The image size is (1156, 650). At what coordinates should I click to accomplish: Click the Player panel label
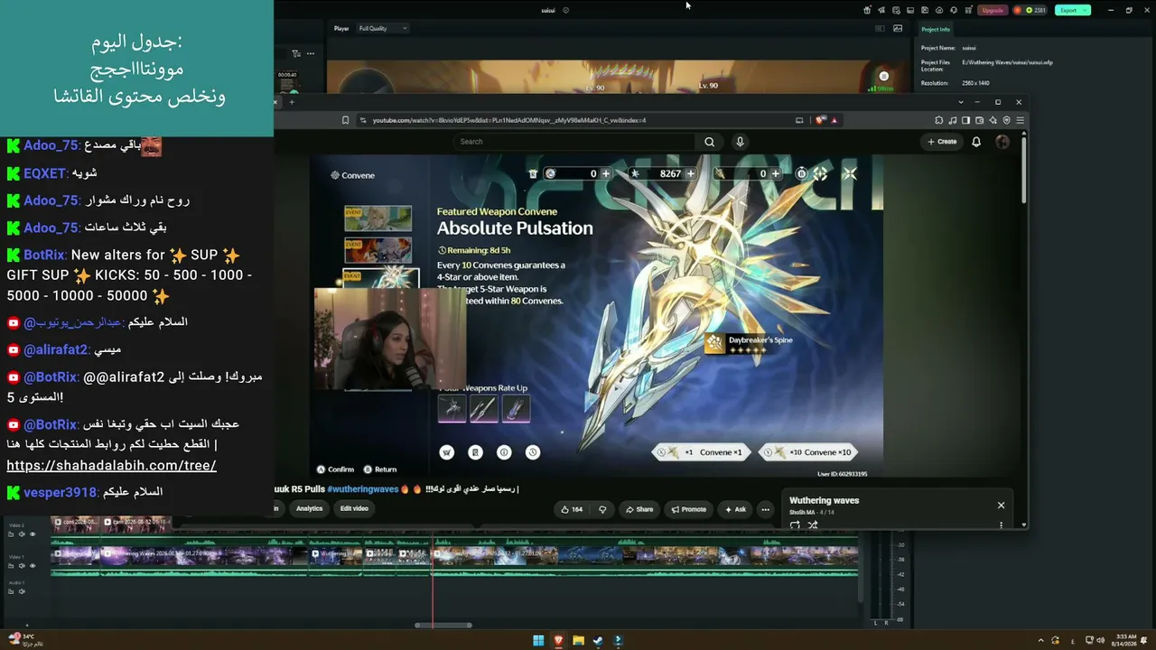point(341,28)
